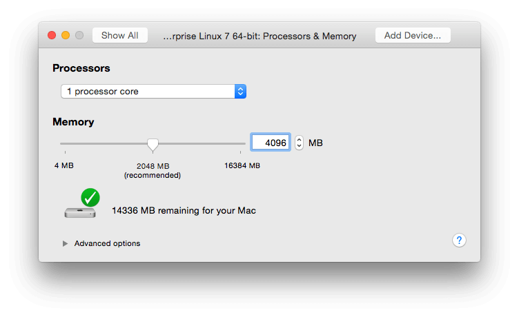Click the 2048 MB recommended tick label
Image resolution: width=519 pixels, height=317 pixels.
point(153,171)
